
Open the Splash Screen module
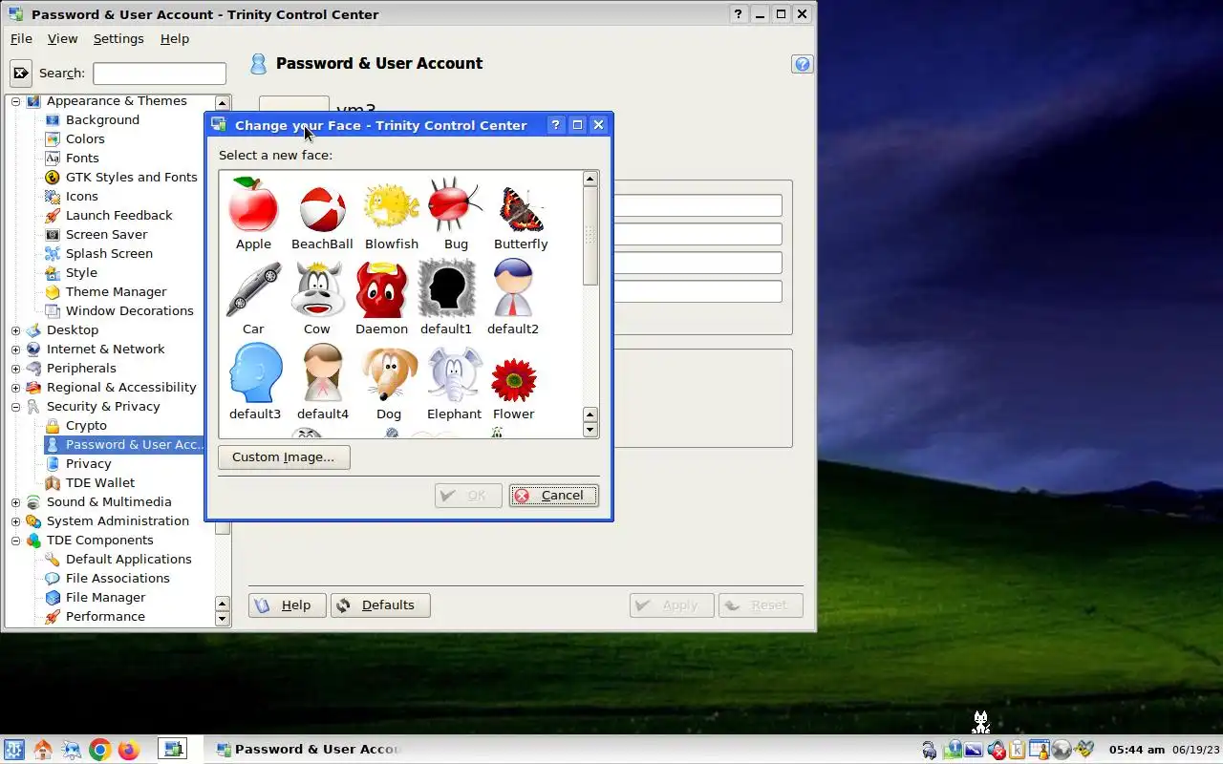109,253
